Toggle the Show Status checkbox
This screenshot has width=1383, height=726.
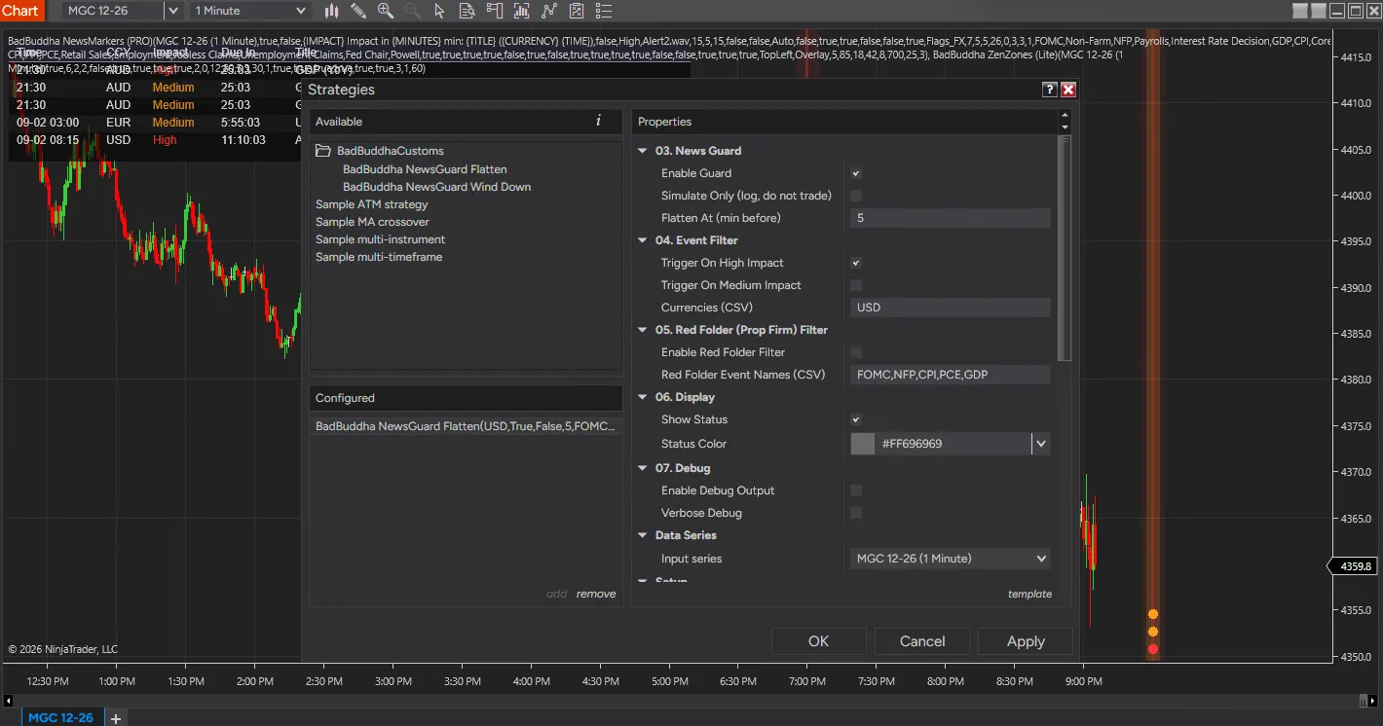856,419
